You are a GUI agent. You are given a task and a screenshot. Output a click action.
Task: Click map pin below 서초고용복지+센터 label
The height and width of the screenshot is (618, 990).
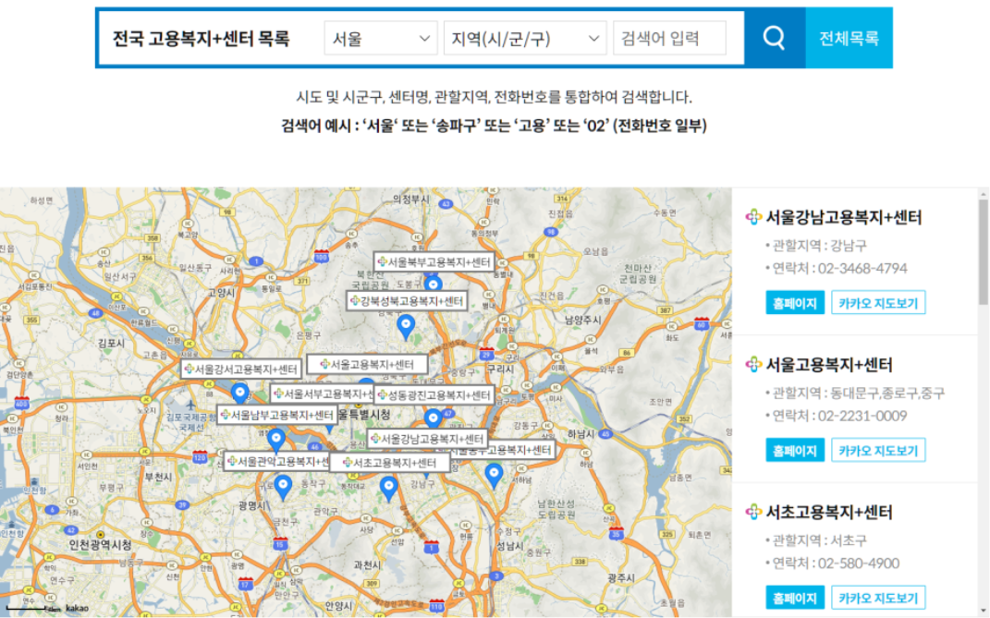(x=388, y=489)
